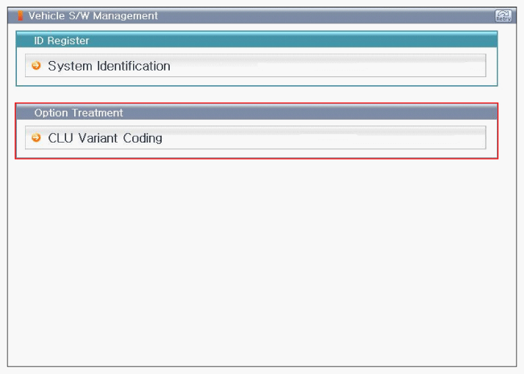Viewport: 524px width, 374px height.
Task: Click the orange arrow next to System Identification
Action: [36, 65]
